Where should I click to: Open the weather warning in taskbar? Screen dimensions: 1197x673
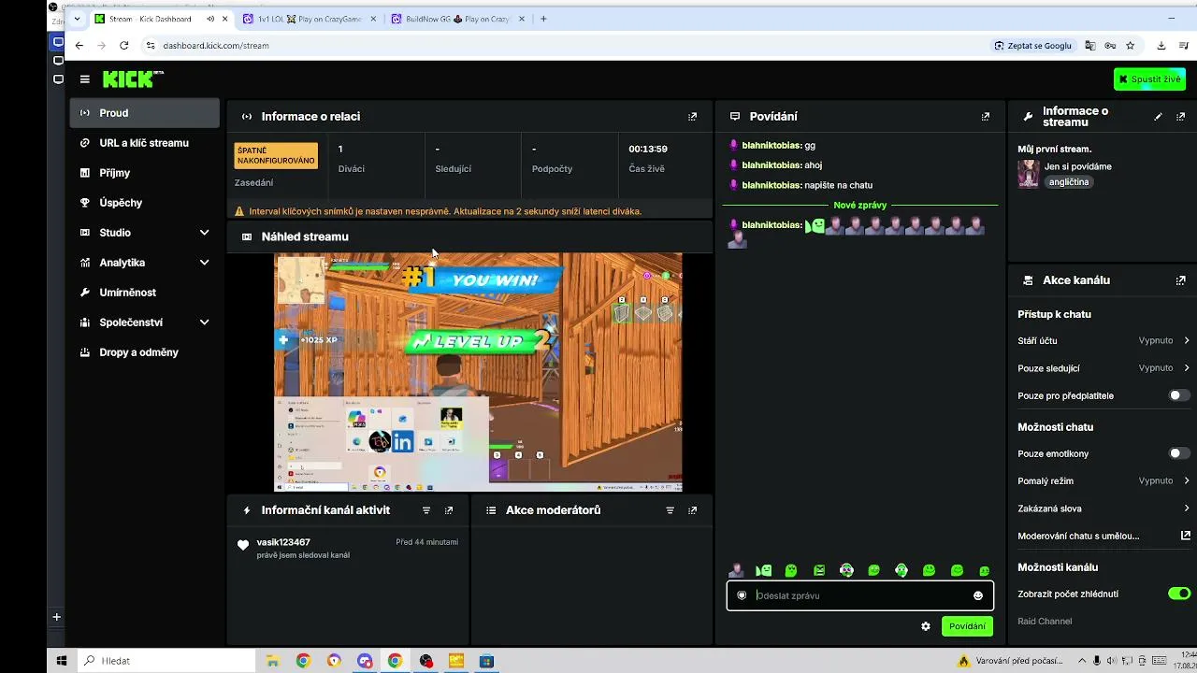[1009, 661]
